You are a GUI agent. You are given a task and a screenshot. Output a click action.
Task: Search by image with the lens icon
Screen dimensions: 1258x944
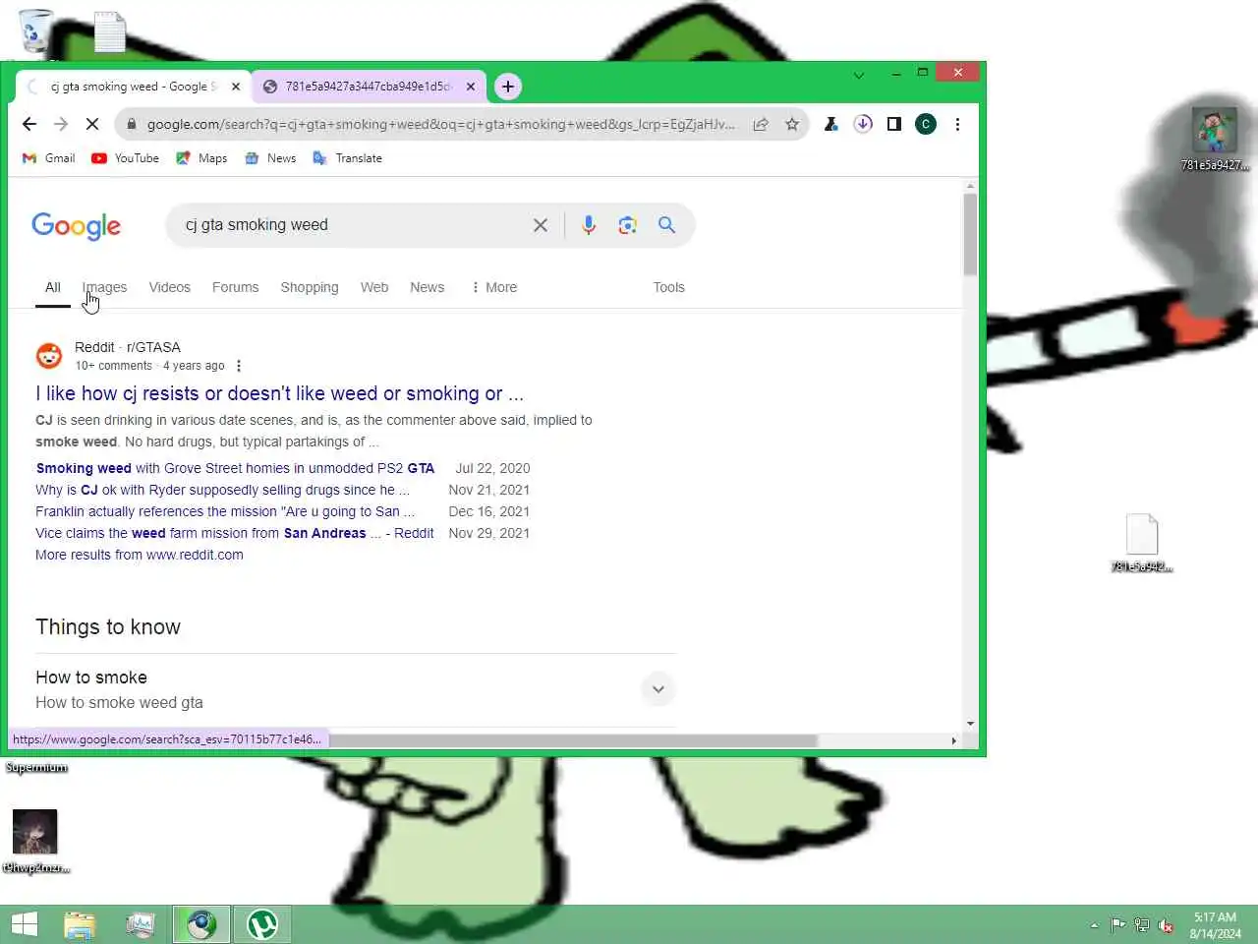(627, 225)
